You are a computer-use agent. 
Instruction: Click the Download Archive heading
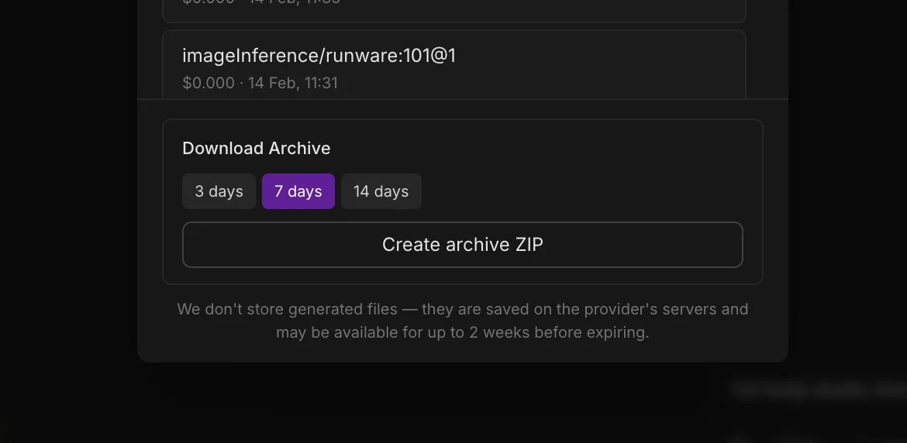pos(256,149)
